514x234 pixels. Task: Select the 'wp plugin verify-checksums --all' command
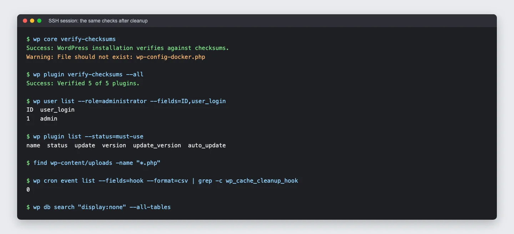(x=85, y=75)
